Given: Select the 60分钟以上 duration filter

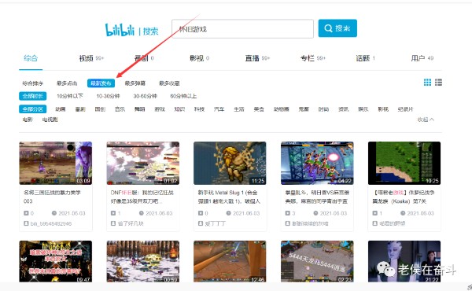Looking at the screenshot, I should point(183,96).
